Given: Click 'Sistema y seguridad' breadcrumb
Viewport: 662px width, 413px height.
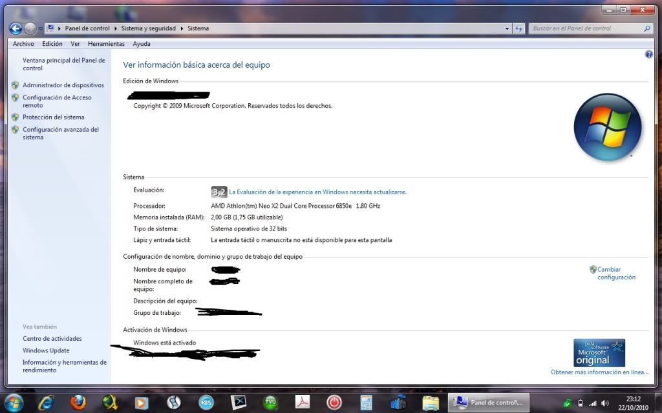Looking at the screenshot, I should (148, 28).
